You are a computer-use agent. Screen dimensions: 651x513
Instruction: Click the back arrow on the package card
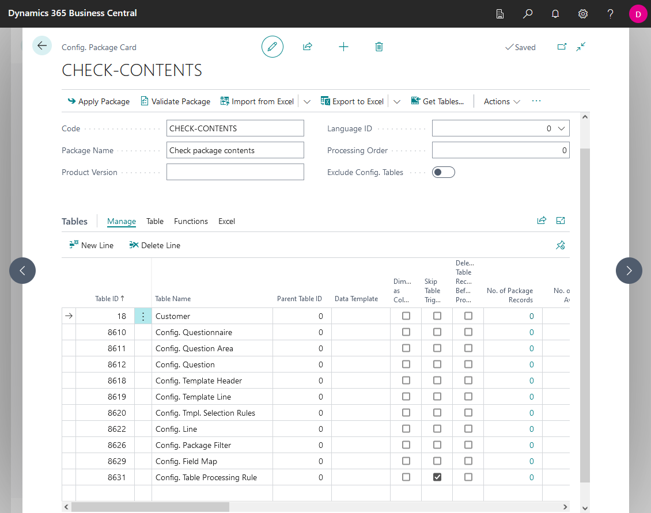coord(41,45)
